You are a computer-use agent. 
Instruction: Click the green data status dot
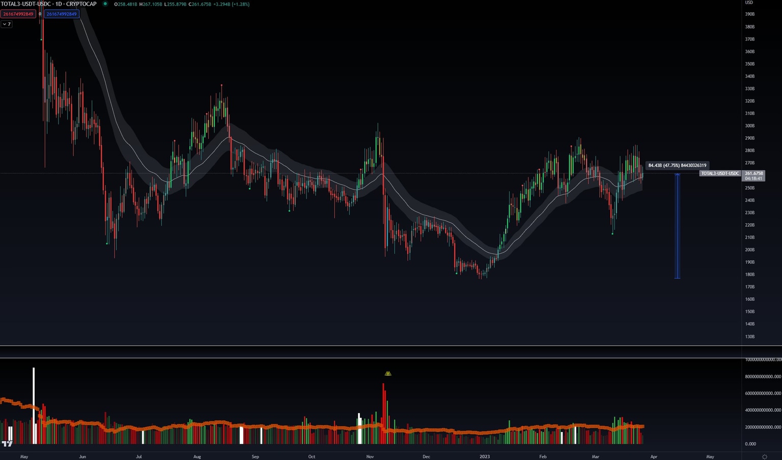pos(105,4)
